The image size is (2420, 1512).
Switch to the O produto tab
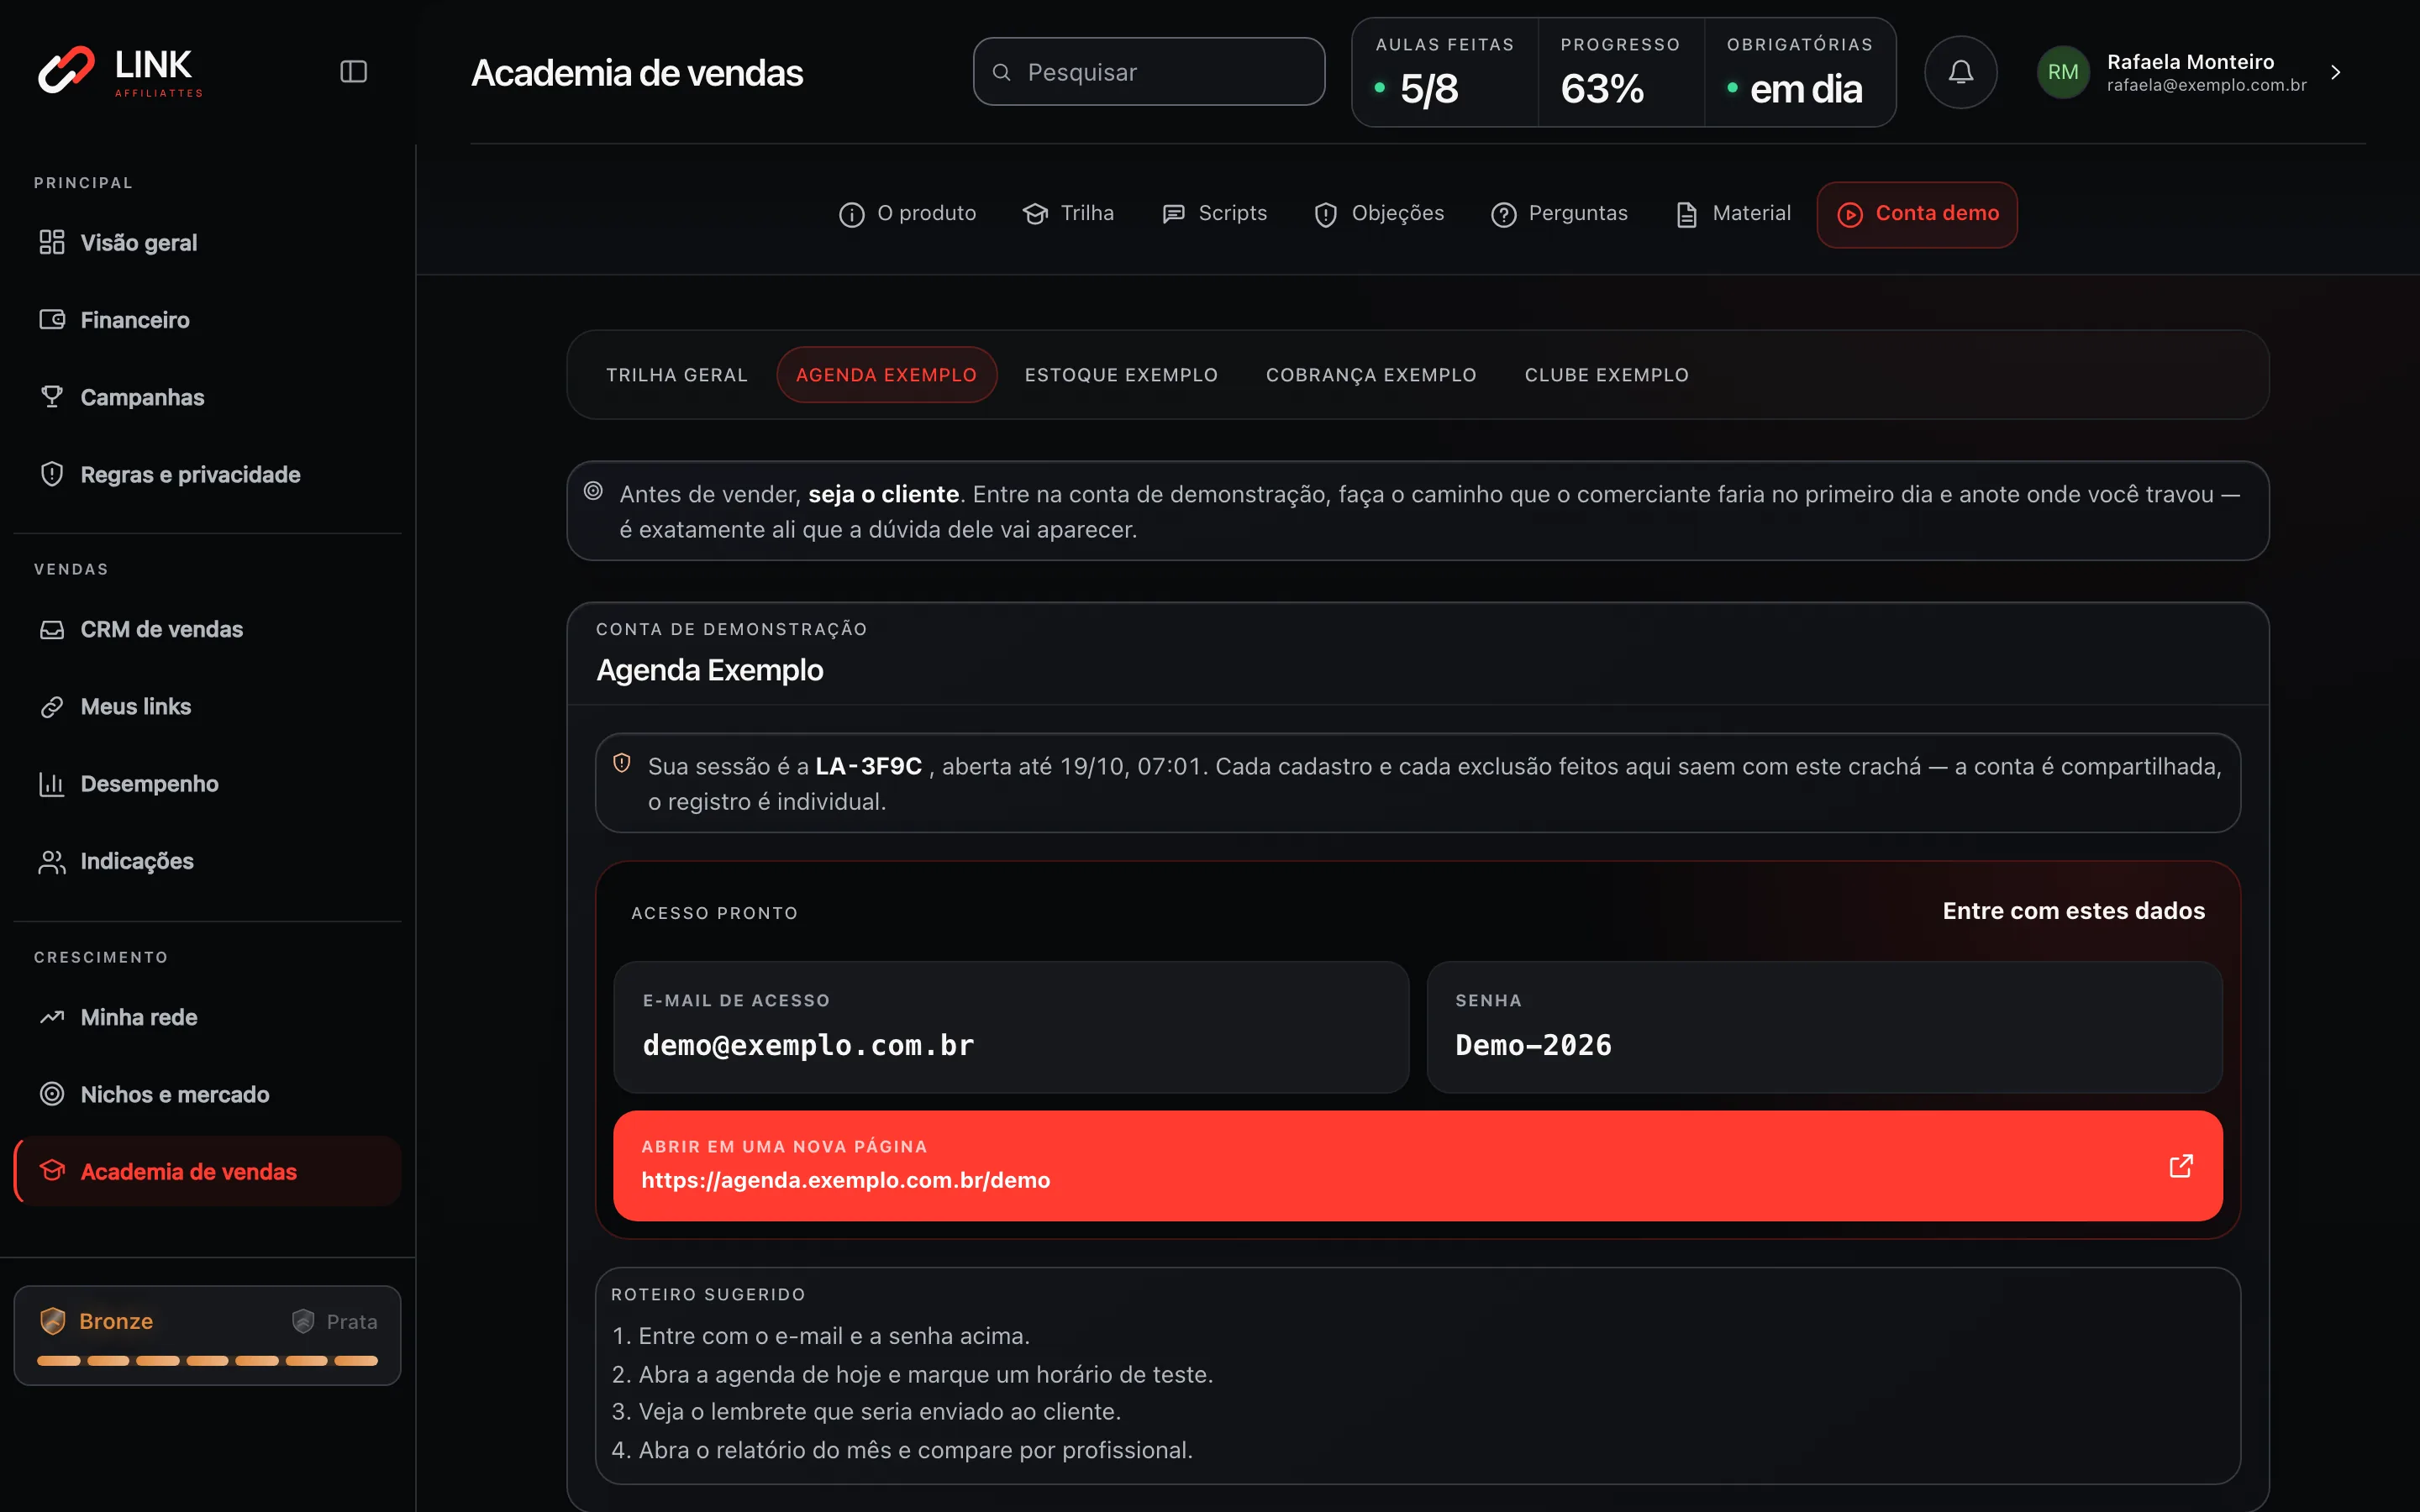coord(907,214)
